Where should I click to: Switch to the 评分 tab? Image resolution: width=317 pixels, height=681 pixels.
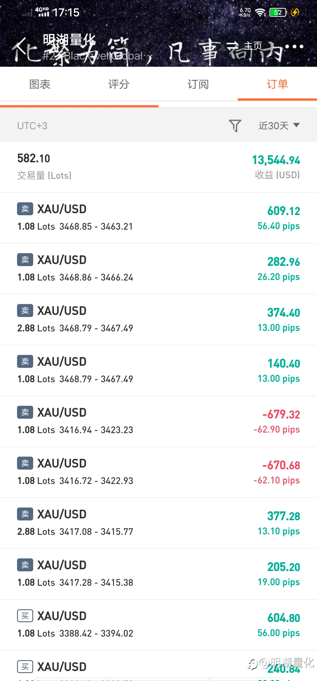pyautogui.click(x=119, y=84)
